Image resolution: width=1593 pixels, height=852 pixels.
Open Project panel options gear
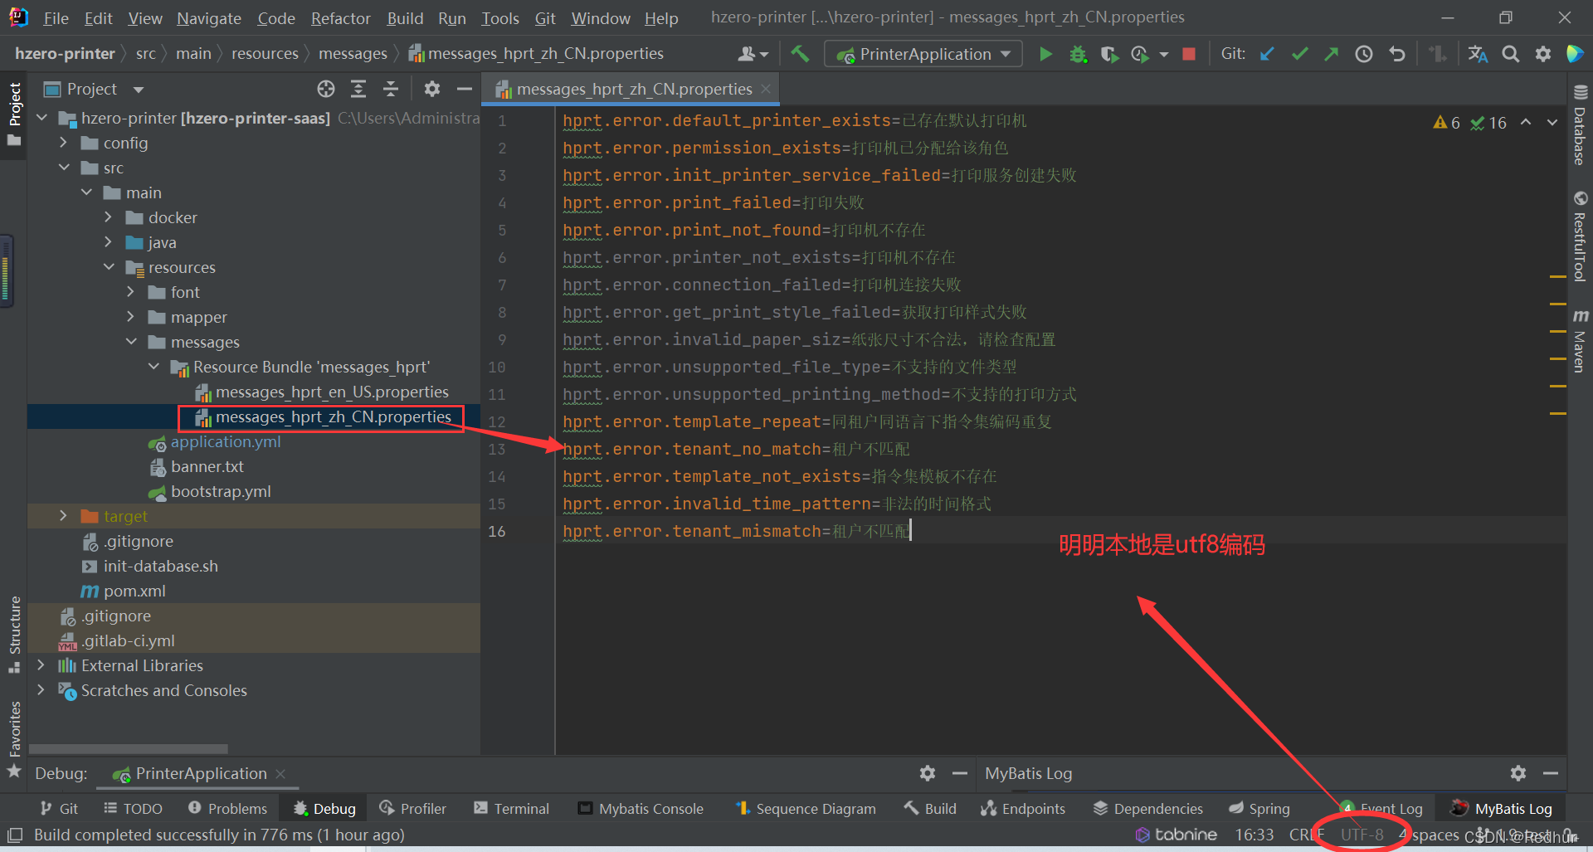pos(431,89)
